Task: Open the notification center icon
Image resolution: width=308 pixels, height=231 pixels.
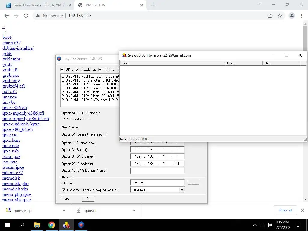Action: pyautogui.click(x=298, y=225)
